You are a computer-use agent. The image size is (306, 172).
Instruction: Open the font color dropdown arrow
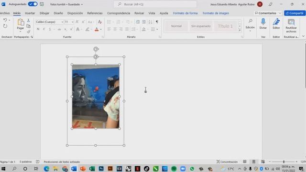[x=101, y=29]
